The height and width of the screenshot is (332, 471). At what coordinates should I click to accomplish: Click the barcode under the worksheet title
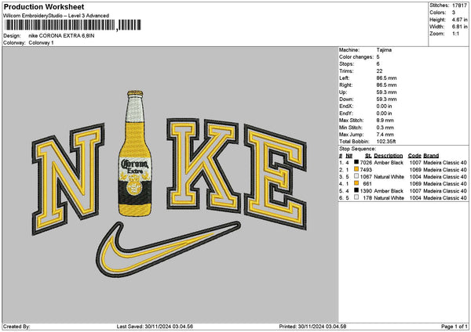[73, 25]
